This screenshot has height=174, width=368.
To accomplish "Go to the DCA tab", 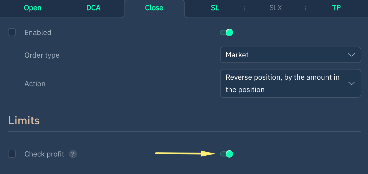I will [x=94, y=8].
